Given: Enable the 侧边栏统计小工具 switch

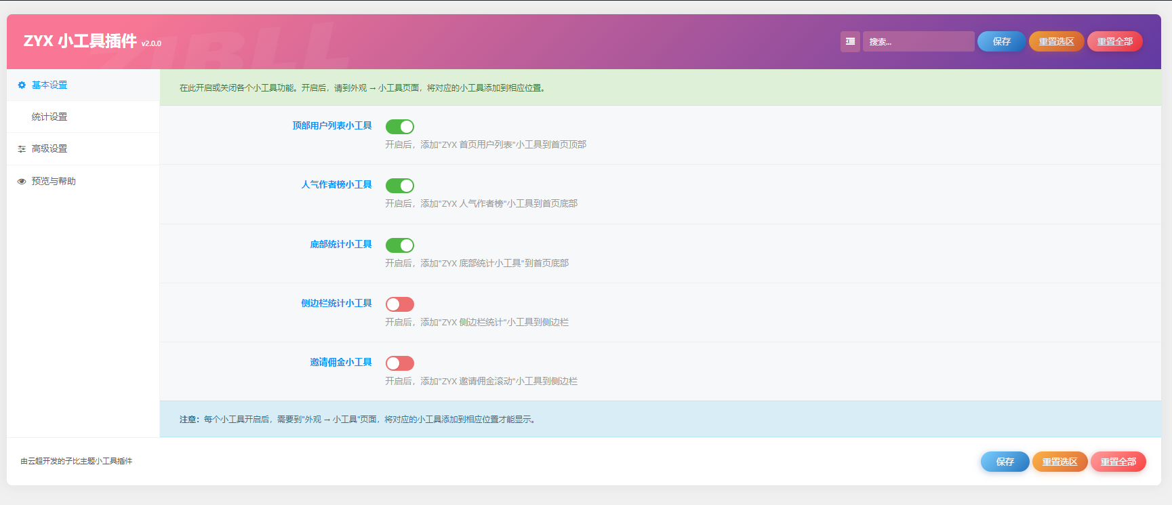Looking at the screenshot, I should tap(400, 304).
